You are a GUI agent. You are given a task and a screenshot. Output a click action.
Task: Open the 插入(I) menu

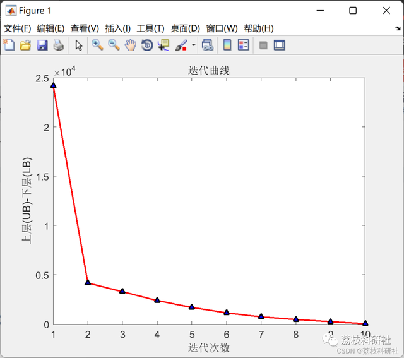pos(118,28)
